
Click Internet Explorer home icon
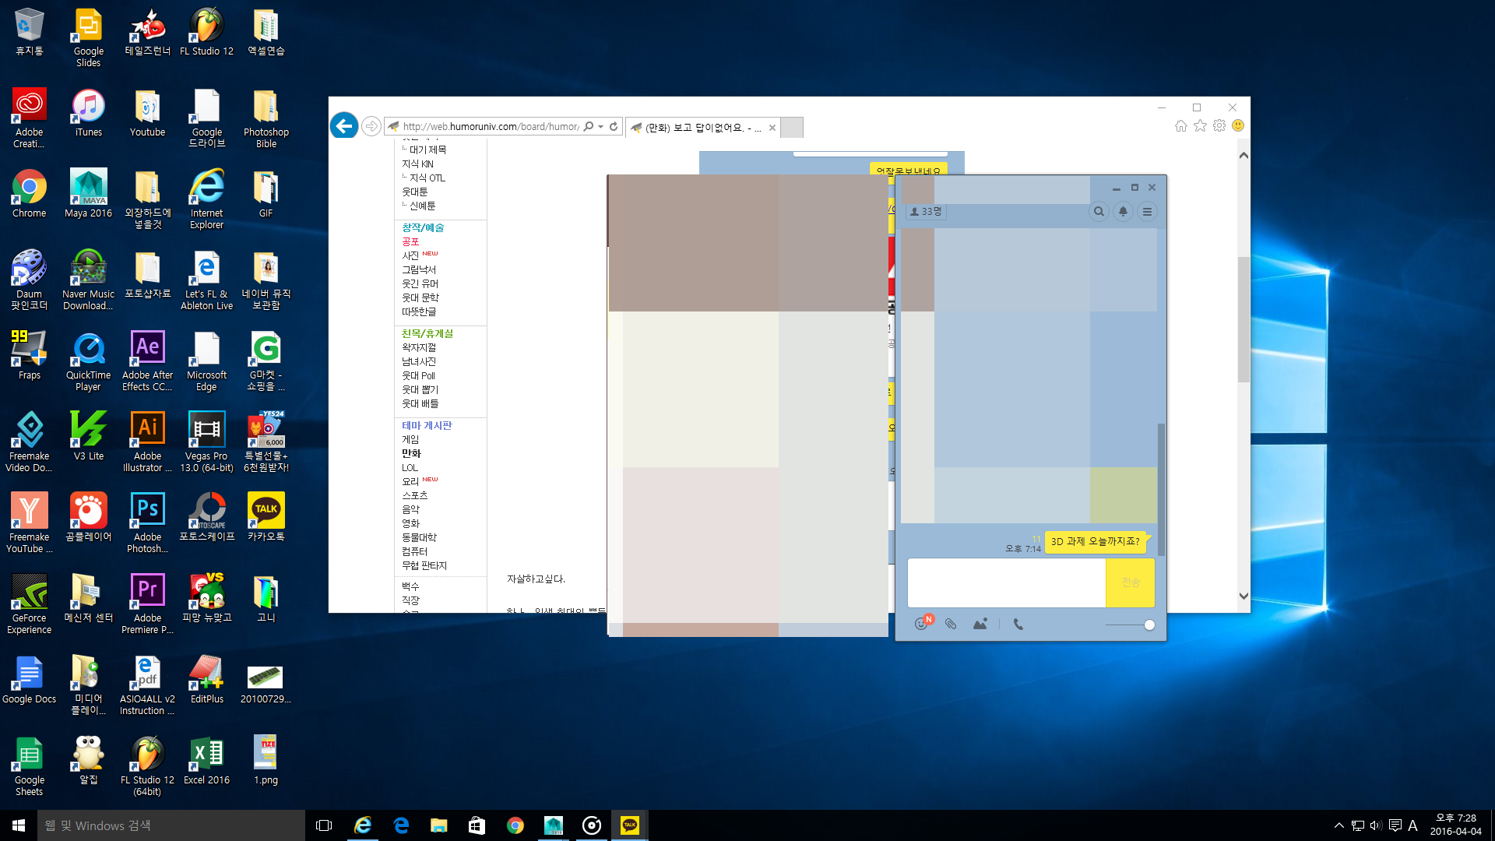tap(1181, 126)
